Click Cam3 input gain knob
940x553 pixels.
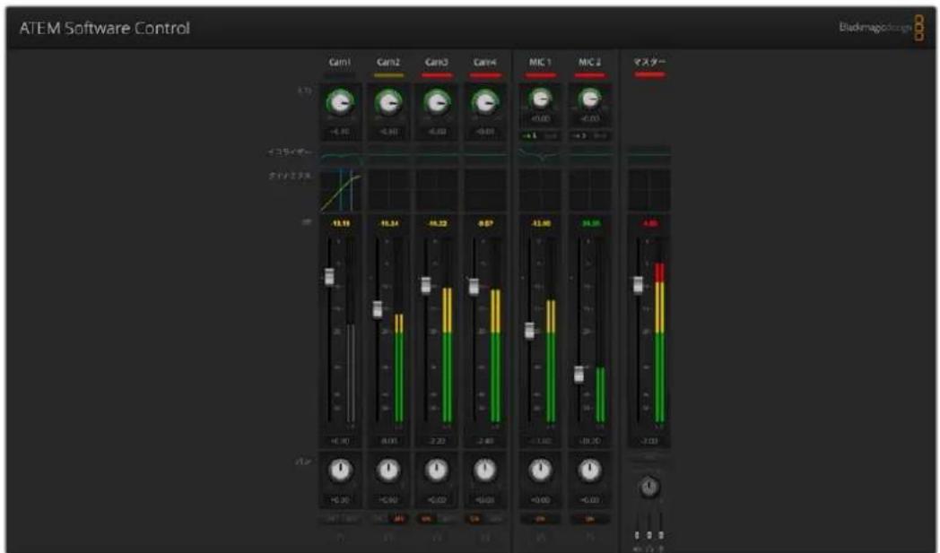pyautogui.click(x=437, y=103)
